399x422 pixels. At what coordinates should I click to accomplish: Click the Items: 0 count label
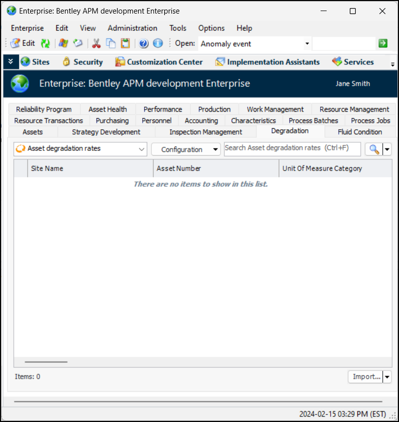(x=28, y=377)
